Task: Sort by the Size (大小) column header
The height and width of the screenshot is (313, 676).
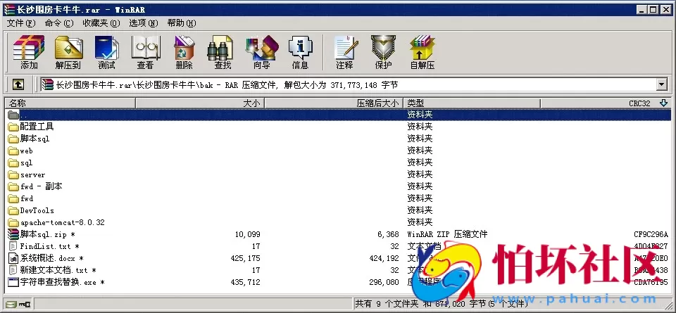Action: 199,103
